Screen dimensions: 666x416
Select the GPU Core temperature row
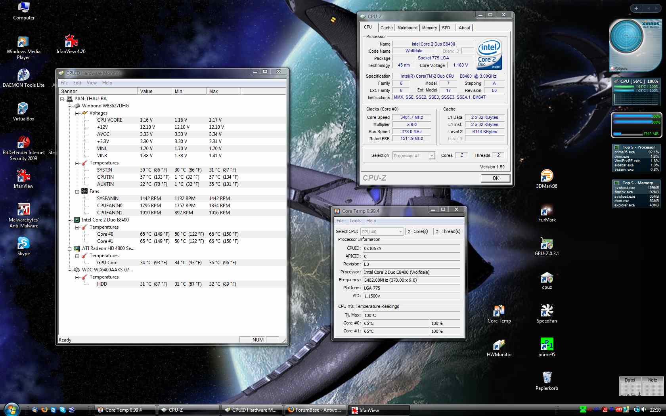coord(172,263)
